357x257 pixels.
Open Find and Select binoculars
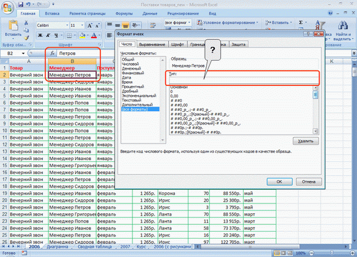pos(343,25)
